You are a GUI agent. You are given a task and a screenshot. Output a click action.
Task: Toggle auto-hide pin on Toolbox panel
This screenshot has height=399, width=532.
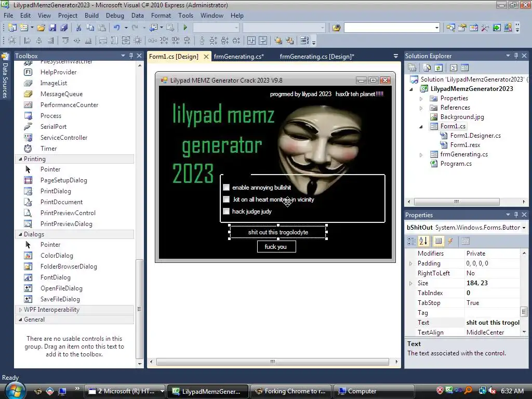coord(131,56)
